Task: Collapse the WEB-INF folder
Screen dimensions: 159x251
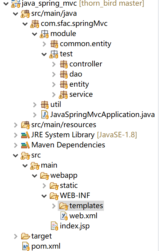Action: click(x=44, y=196)
